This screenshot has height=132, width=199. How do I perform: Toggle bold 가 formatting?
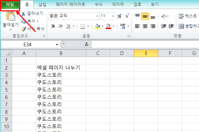(53, 26)
